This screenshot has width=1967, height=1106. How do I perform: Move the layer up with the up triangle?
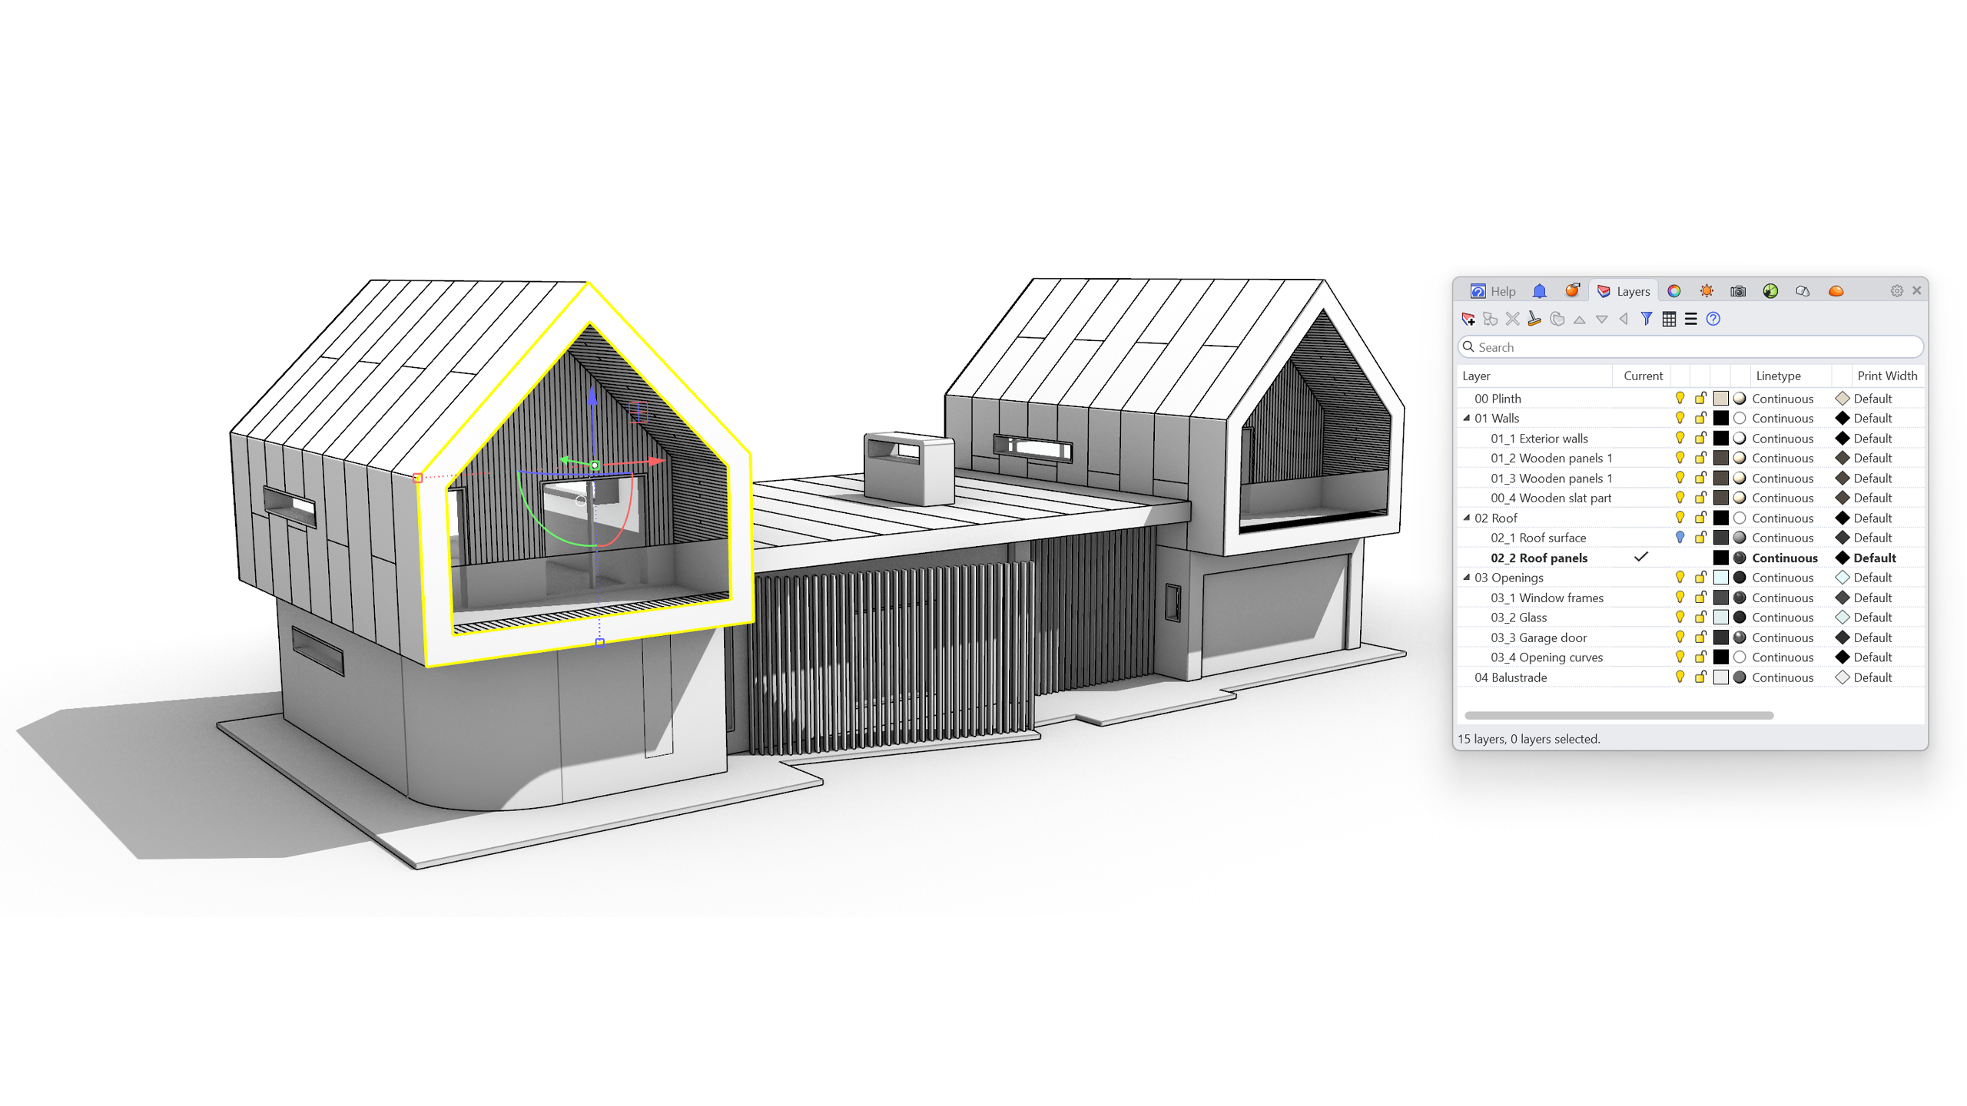1580,320
